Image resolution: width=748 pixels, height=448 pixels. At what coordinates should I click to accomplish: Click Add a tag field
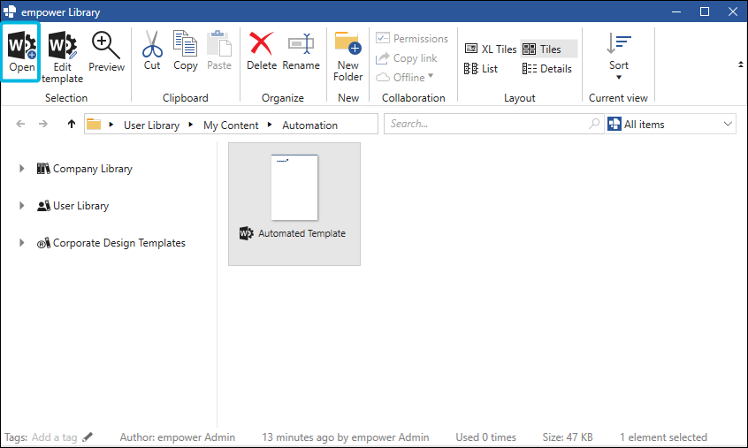55,437
